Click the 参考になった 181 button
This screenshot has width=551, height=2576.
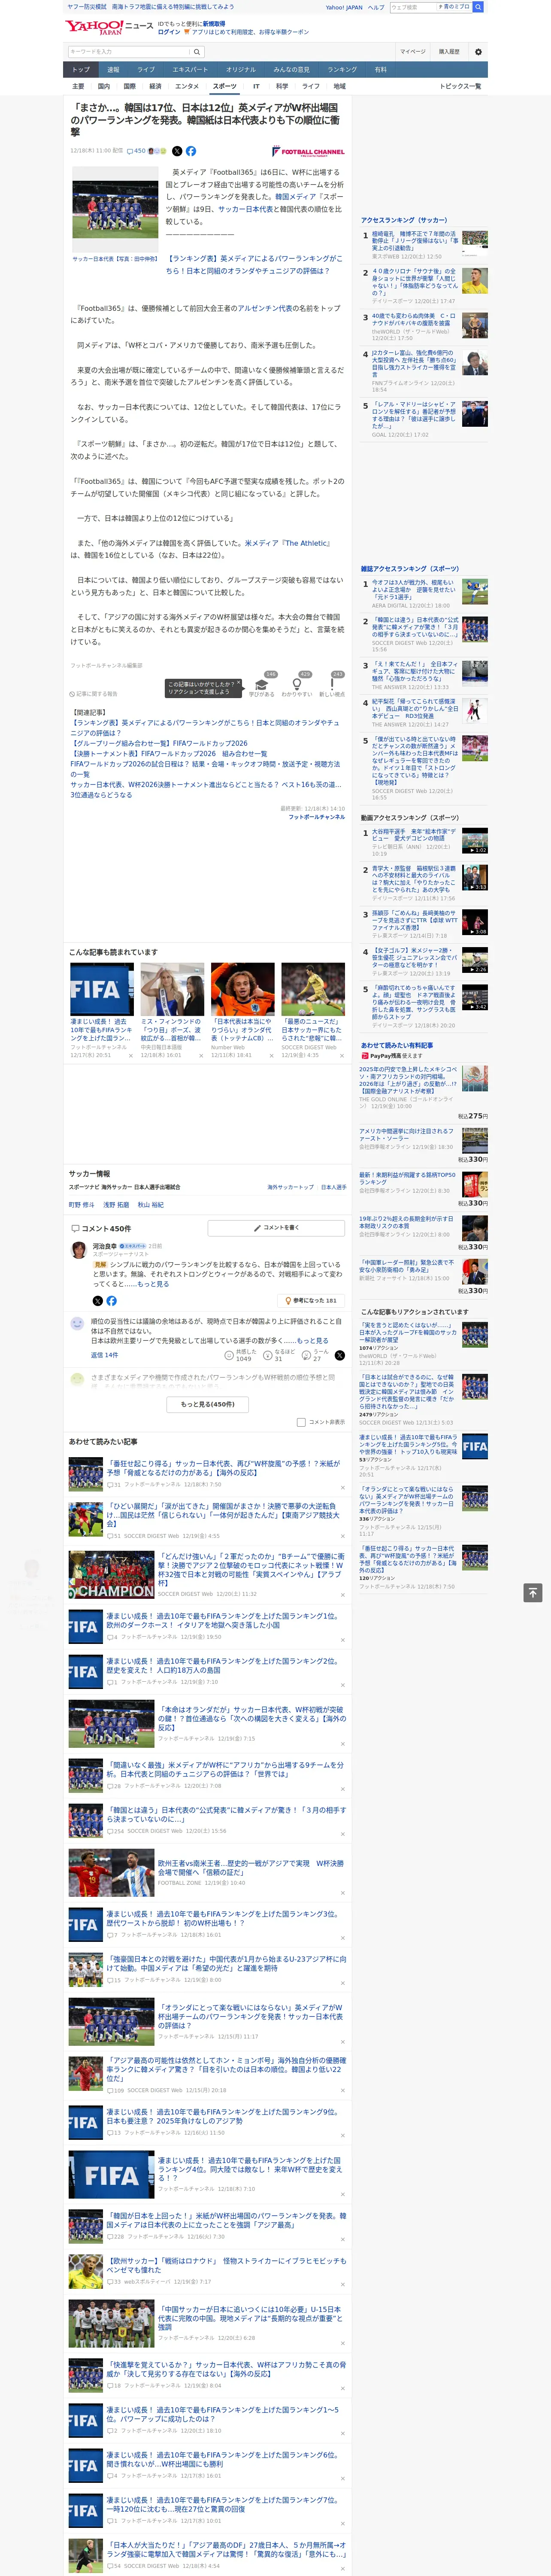coord(312,1301)
